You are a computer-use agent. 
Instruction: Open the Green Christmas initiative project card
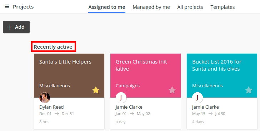coord(146,91)
